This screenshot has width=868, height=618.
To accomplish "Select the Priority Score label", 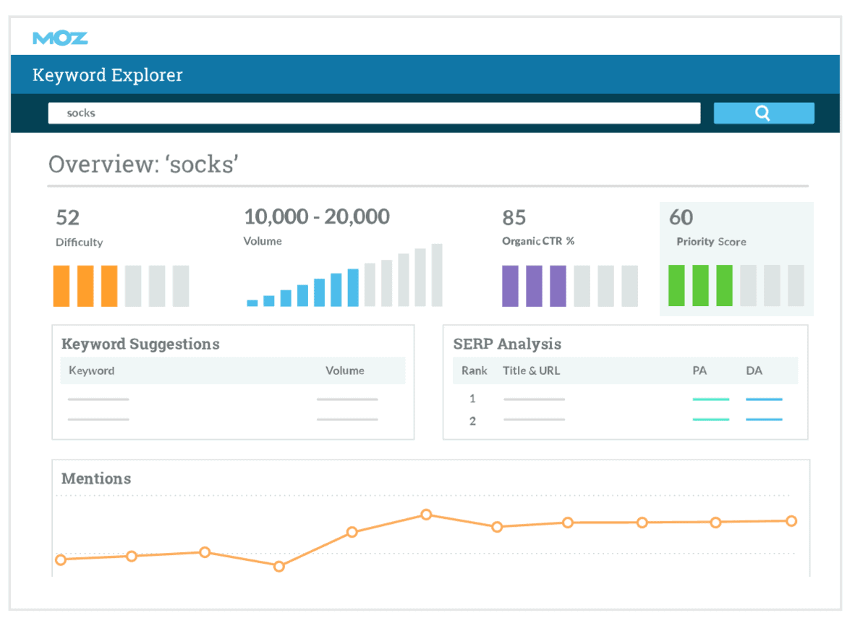I will 711,242.
